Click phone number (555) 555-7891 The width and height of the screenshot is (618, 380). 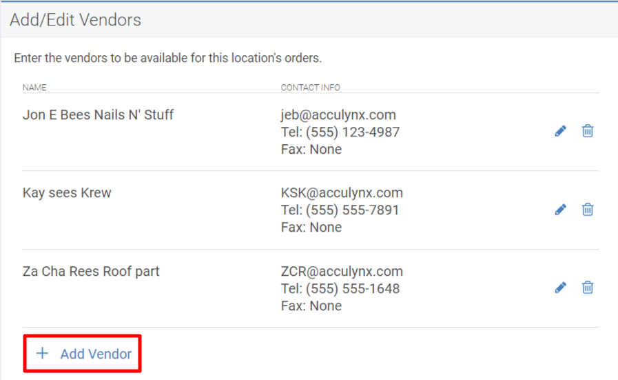coord(352,210)
